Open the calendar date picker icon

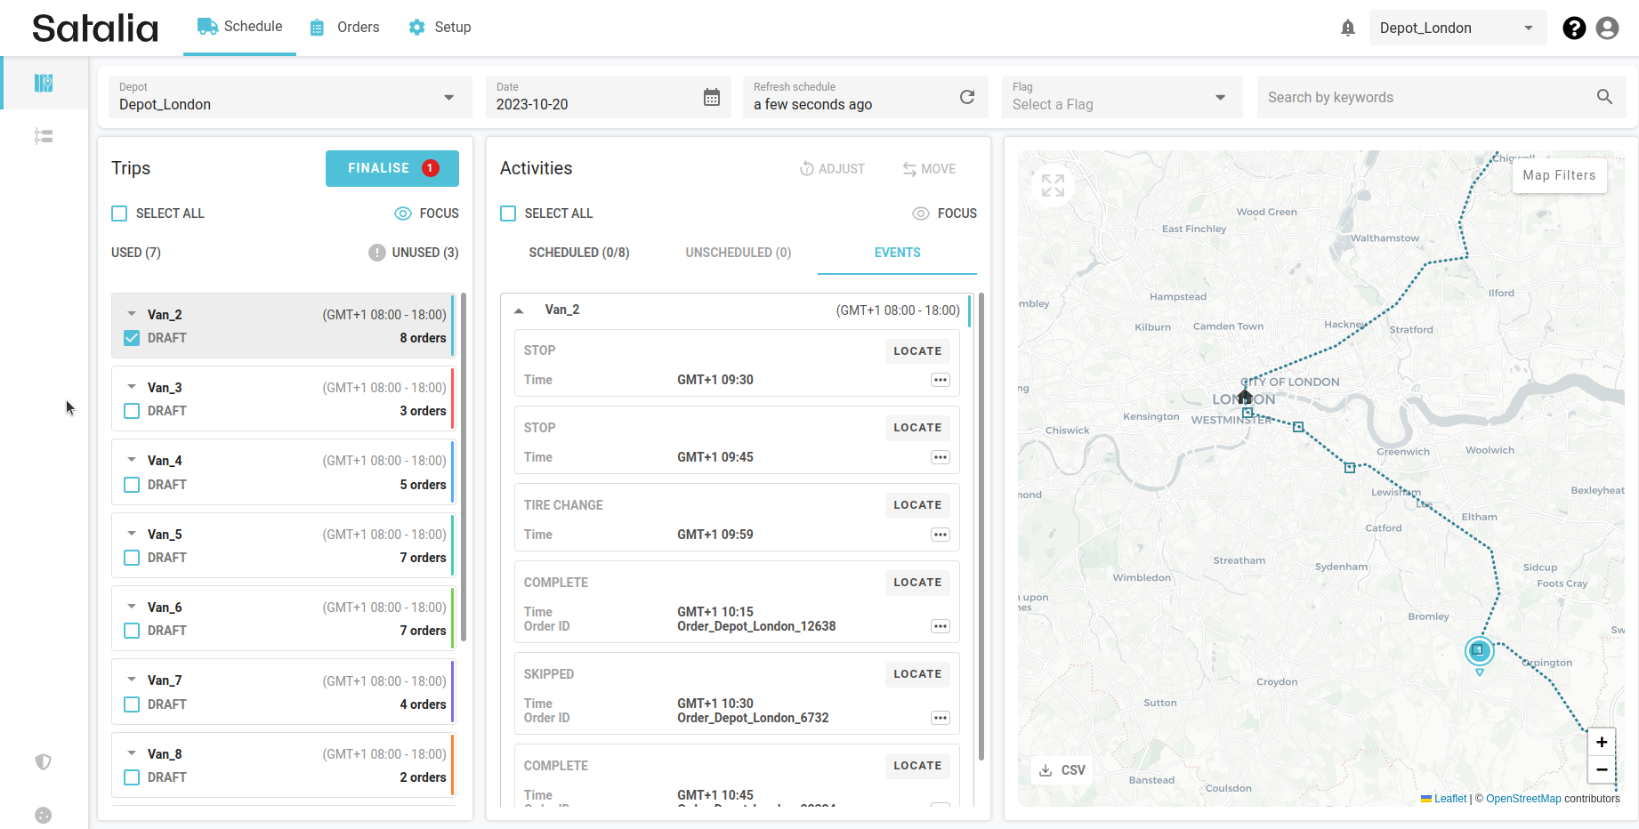tap(711, 97)
